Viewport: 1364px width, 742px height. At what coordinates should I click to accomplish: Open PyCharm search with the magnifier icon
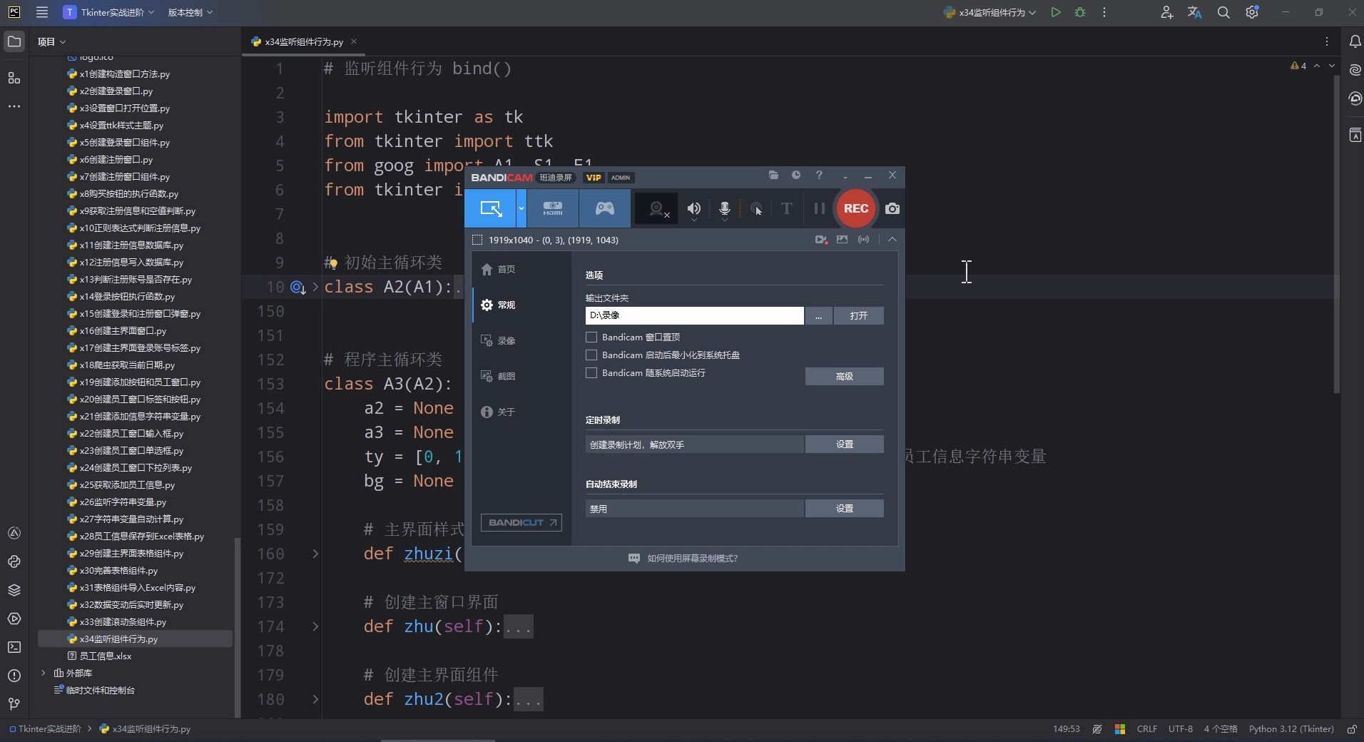coord(1224,12)
